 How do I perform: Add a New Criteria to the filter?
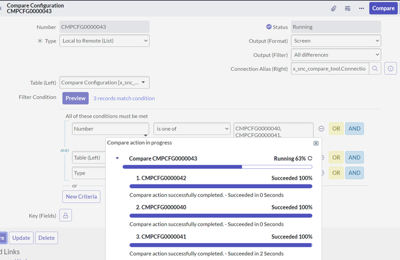point(81,197)
